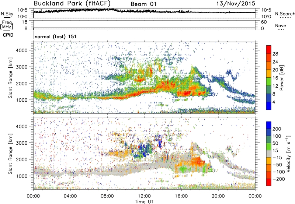
Task: Click the 'Nave' legend label
Action: (x=281, y=25)
